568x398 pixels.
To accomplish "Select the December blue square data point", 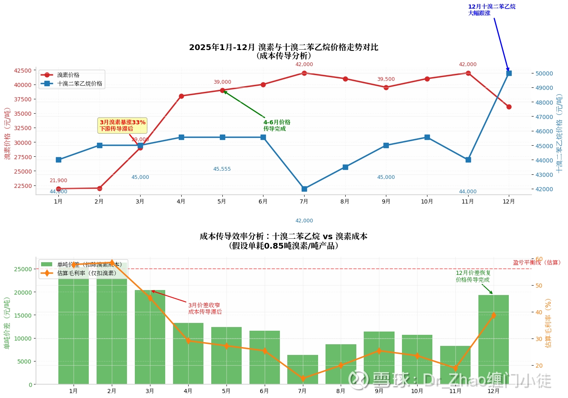I will tap(509, 73).
